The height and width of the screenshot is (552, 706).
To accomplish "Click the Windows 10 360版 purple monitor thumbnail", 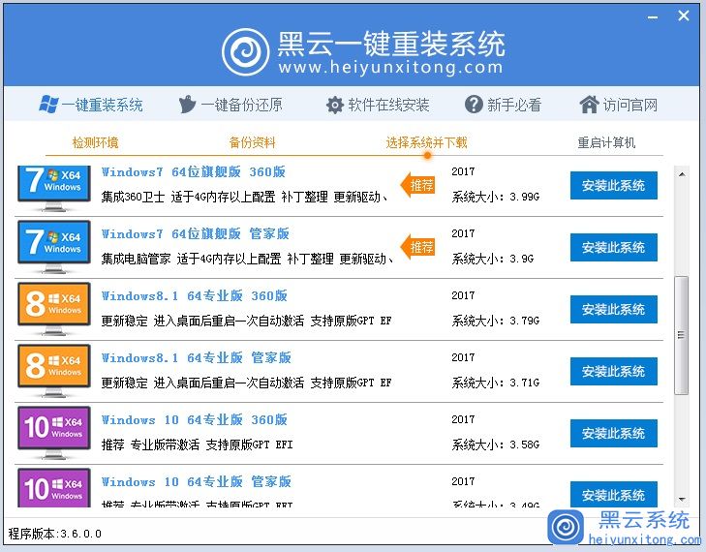I will (x=54, y=433).
